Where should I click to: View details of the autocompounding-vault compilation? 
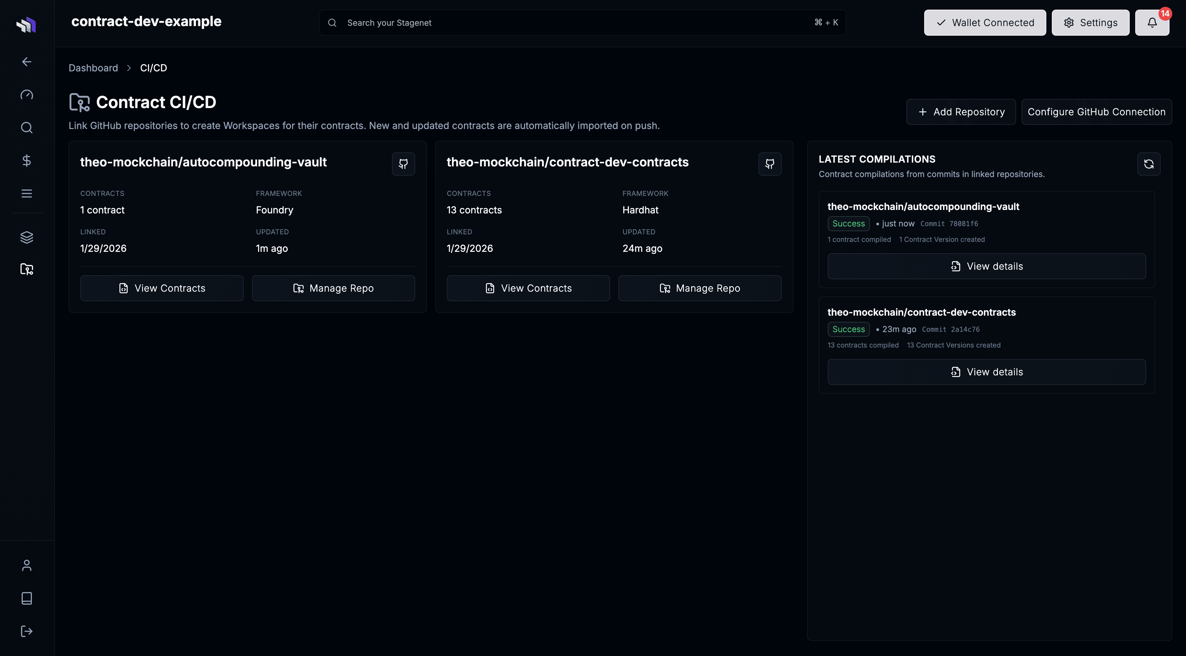(x=986, y=266)
